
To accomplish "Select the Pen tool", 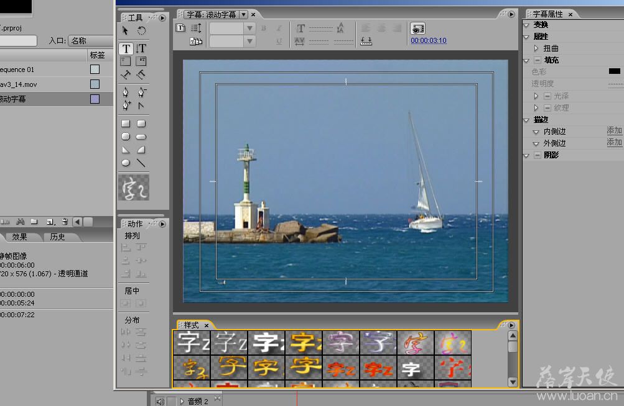I will [x=126, y=92].
